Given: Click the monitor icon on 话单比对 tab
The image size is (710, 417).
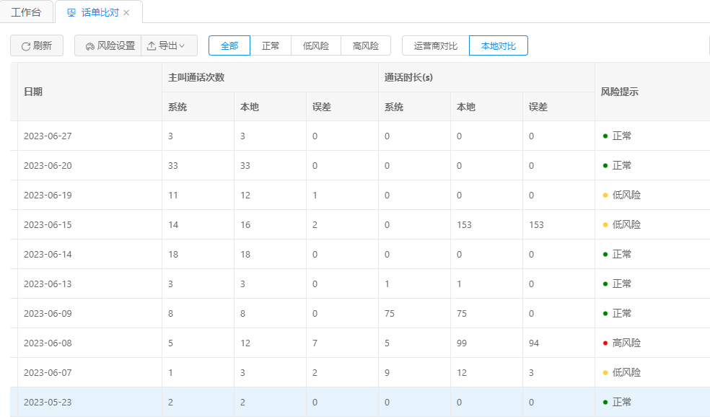Looking at the screenshot, I should pos(71,13).
